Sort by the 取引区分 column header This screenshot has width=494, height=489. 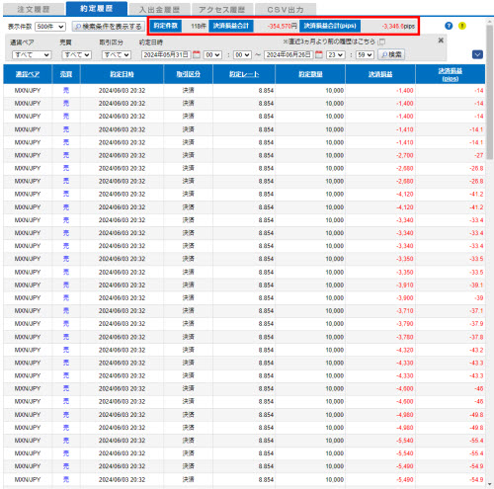pyautogui.click(x=189, y=74)
